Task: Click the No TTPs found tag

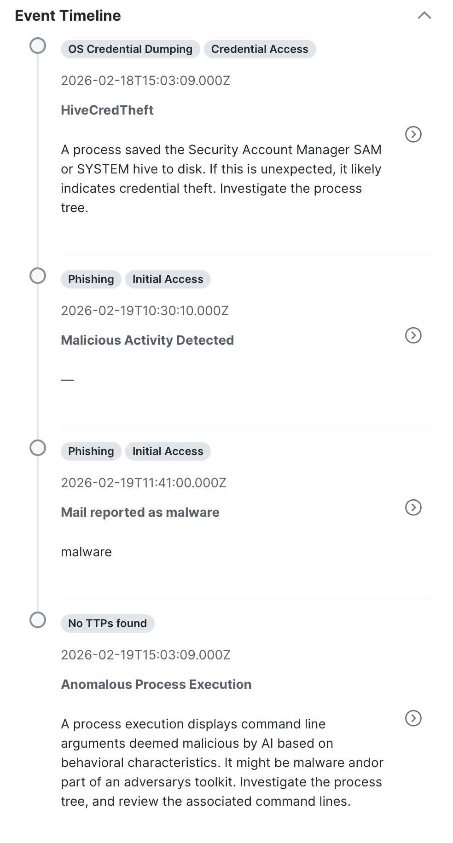Action: pos(107,624)
